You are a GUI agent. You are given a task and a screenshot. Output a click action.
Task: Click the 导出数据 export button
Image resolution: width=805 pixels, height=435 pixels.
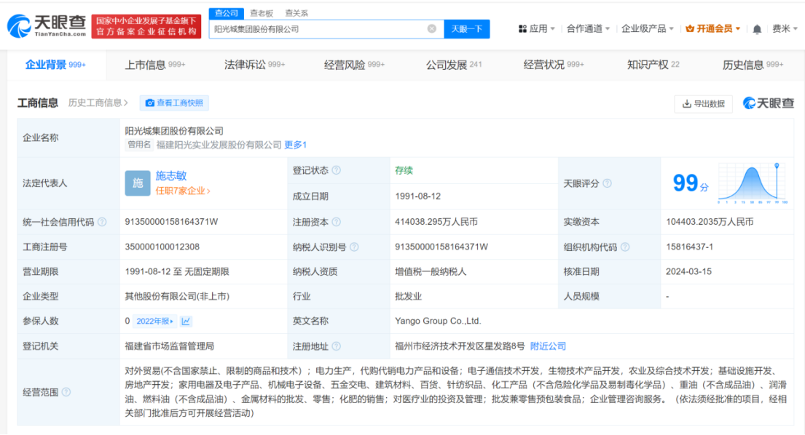703,103
